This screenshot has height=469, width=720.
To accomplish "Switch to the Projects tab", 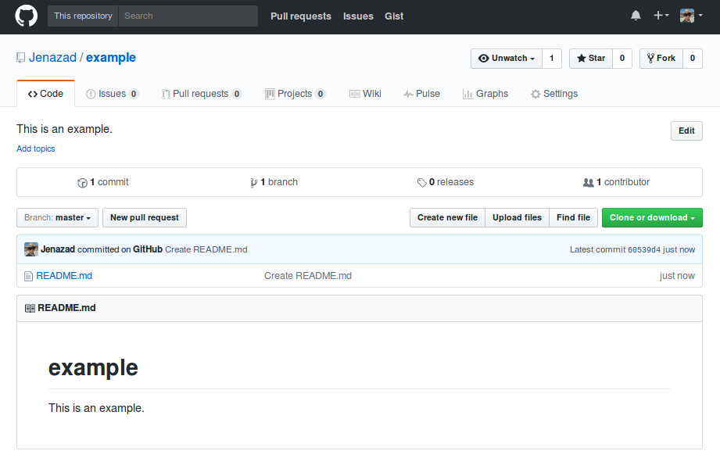I will pos(296,94).
